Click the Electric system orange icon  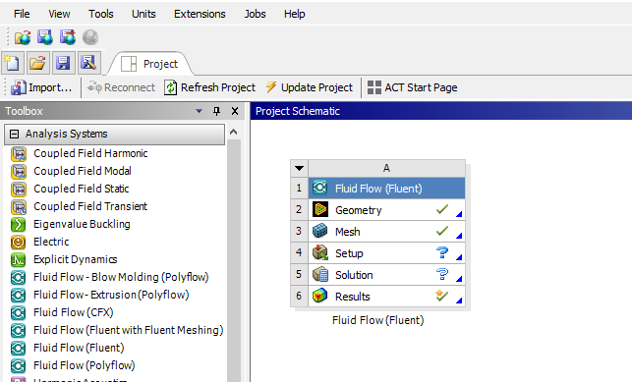pyautogui.click(x=18, y=242)
